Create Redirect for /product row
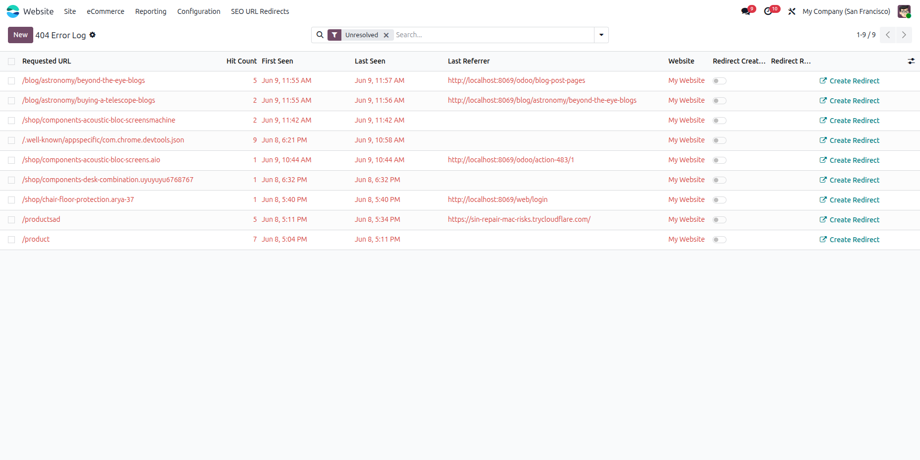Screen dimensions: 920x460 point(850,240)
